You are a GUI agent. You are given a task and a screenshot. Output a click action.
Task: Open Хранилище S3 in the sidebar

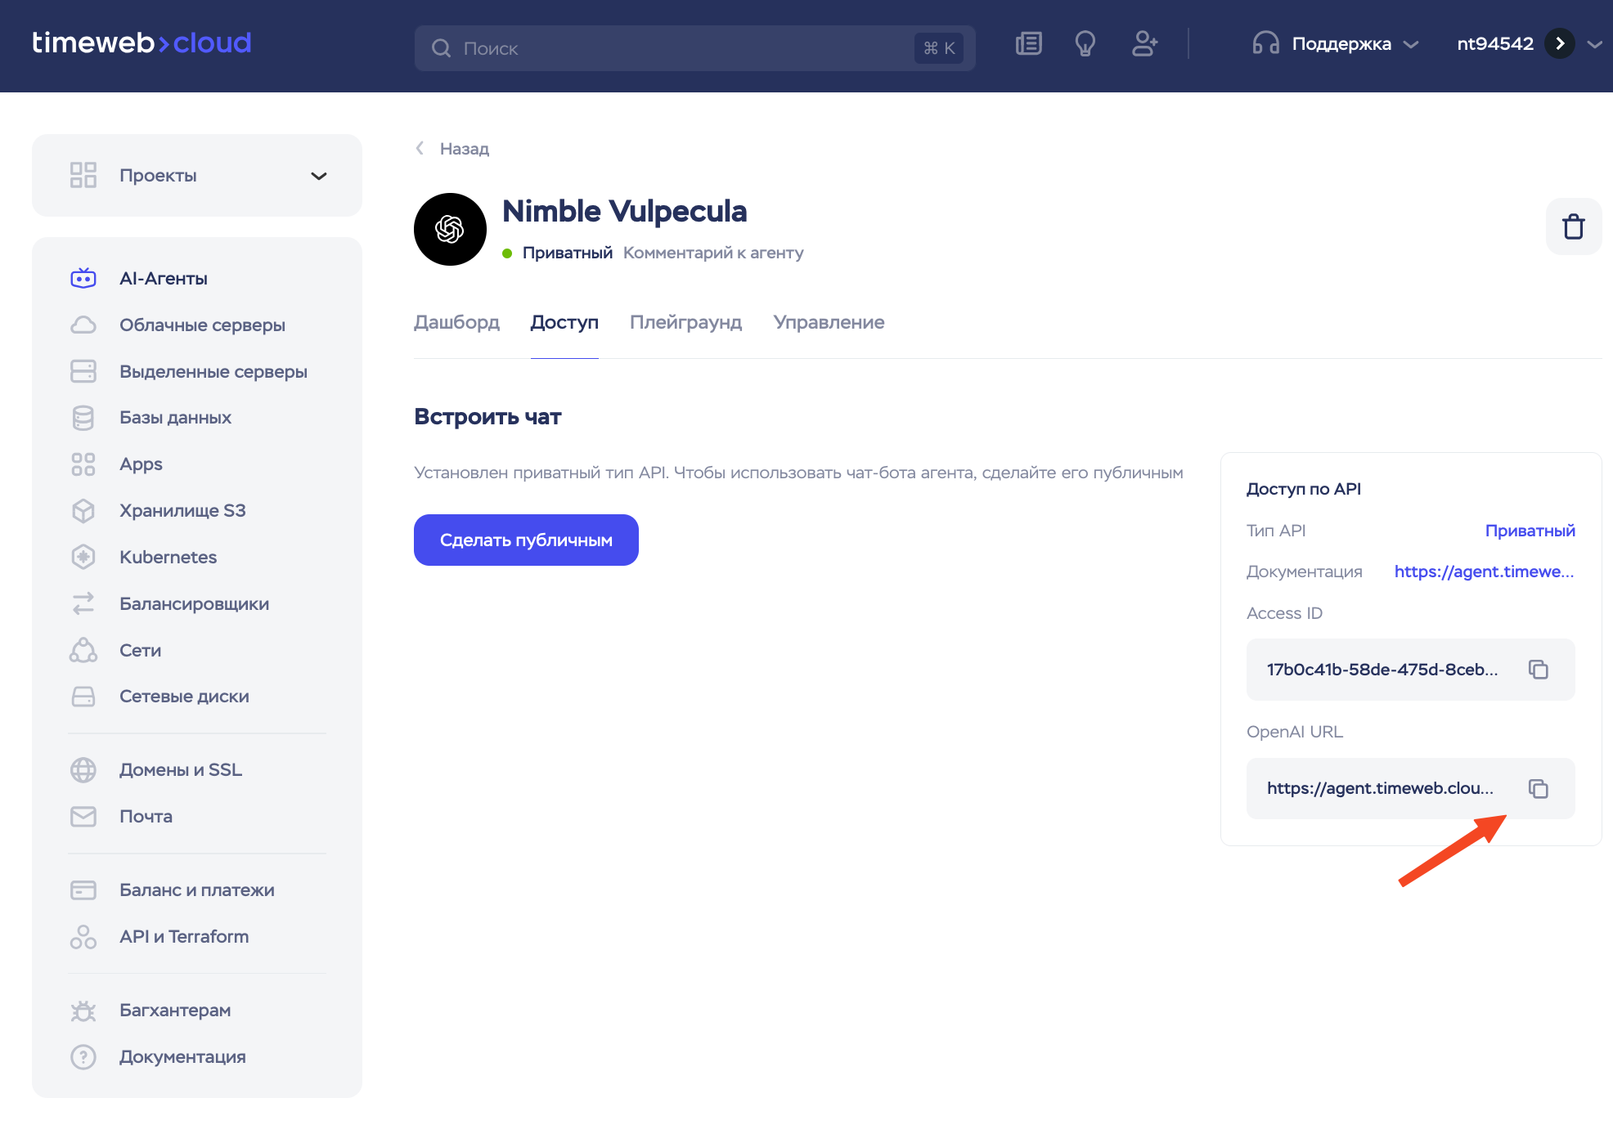[x=182, y=511]
